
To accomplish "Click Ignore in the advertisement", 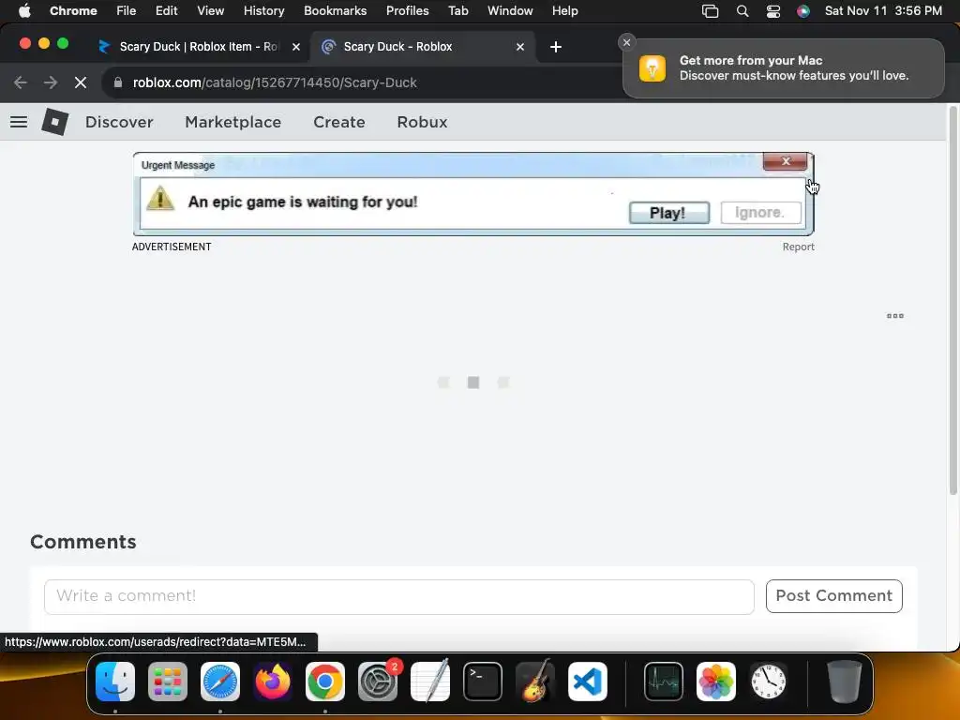I will pyautogui.click(x=760, y=213).
